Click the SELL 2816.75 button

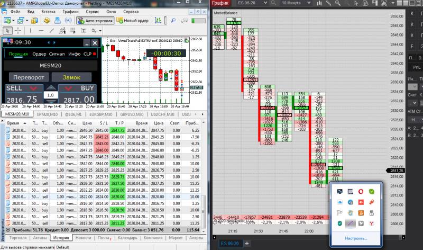point(24,94)
